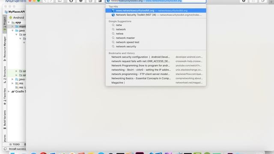Screen dimensions: 274x154
Task: Choose the 'netw' Google suggestion
Action: click(156, 25)
